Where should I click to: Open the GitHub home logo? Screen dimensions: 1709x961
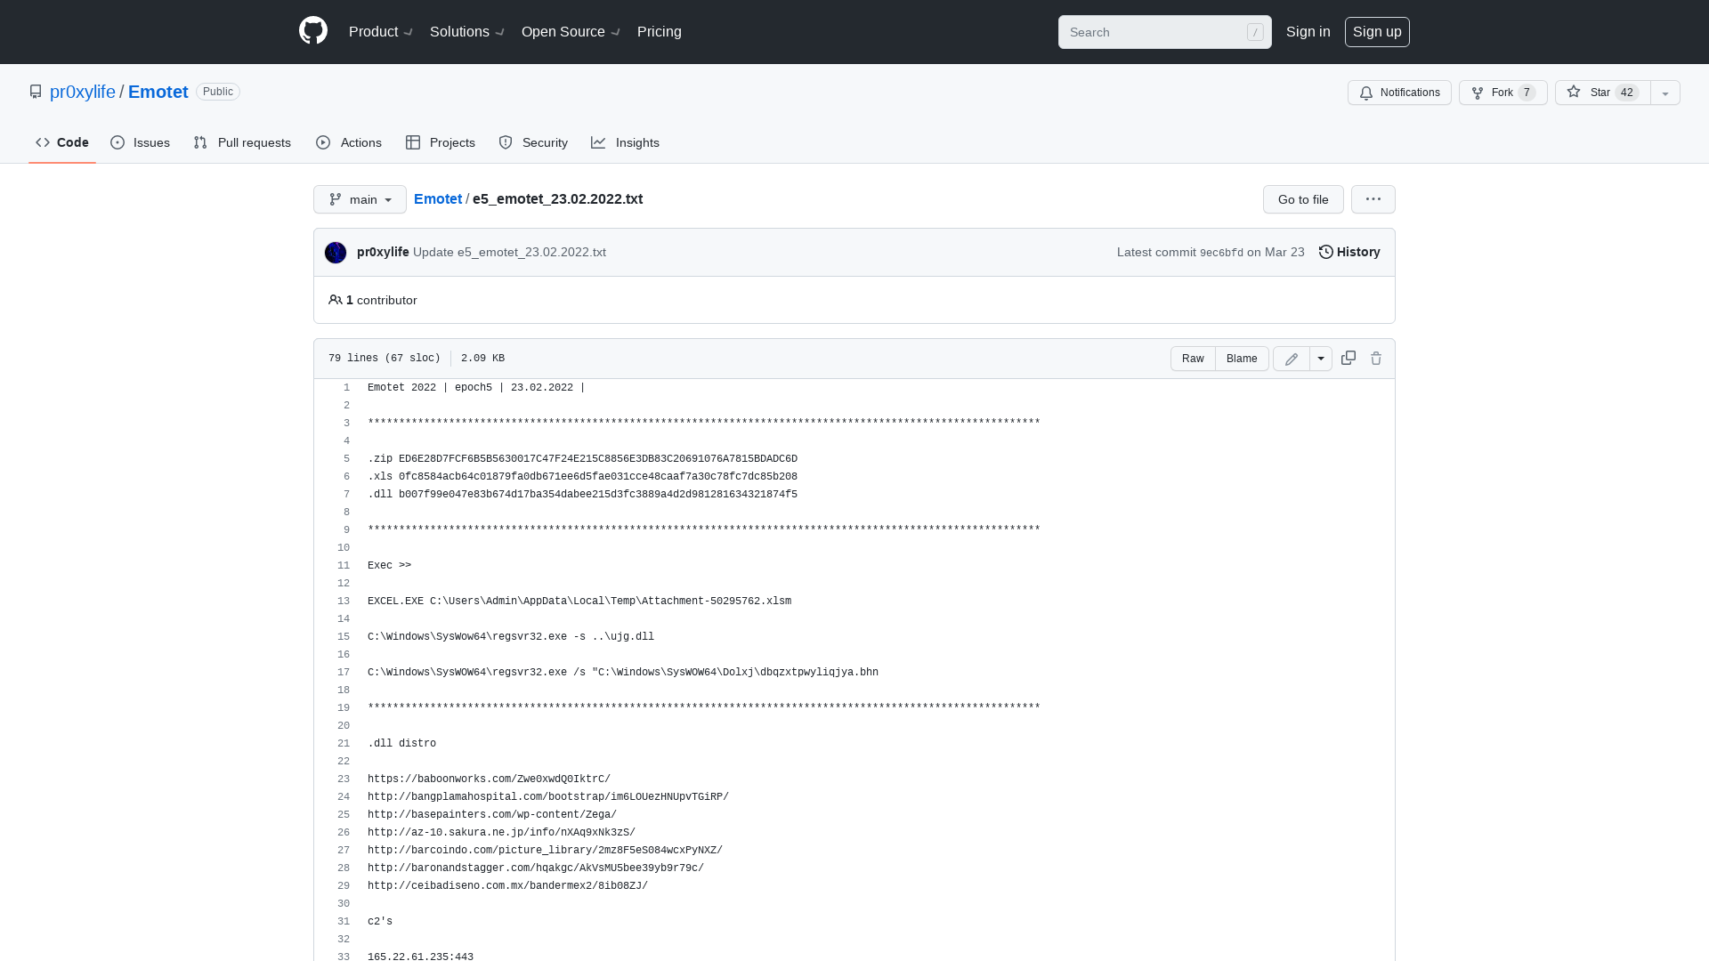tap(313, 31)
